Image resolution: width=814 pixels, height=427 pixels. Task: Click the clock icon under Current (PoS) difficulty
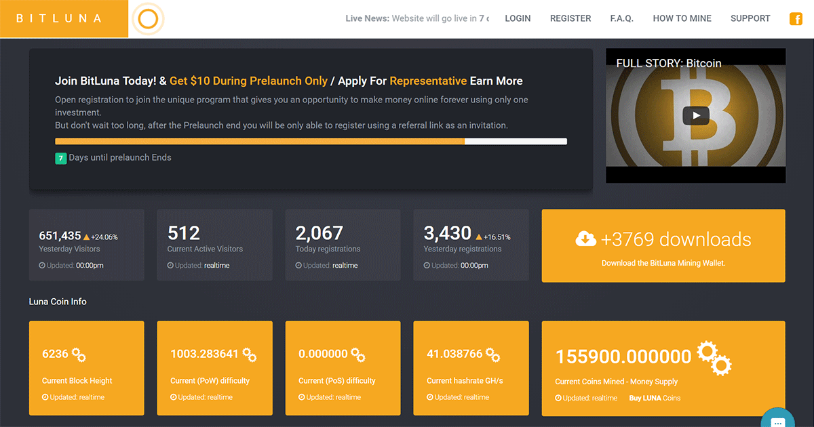click(x=302, y=397)
